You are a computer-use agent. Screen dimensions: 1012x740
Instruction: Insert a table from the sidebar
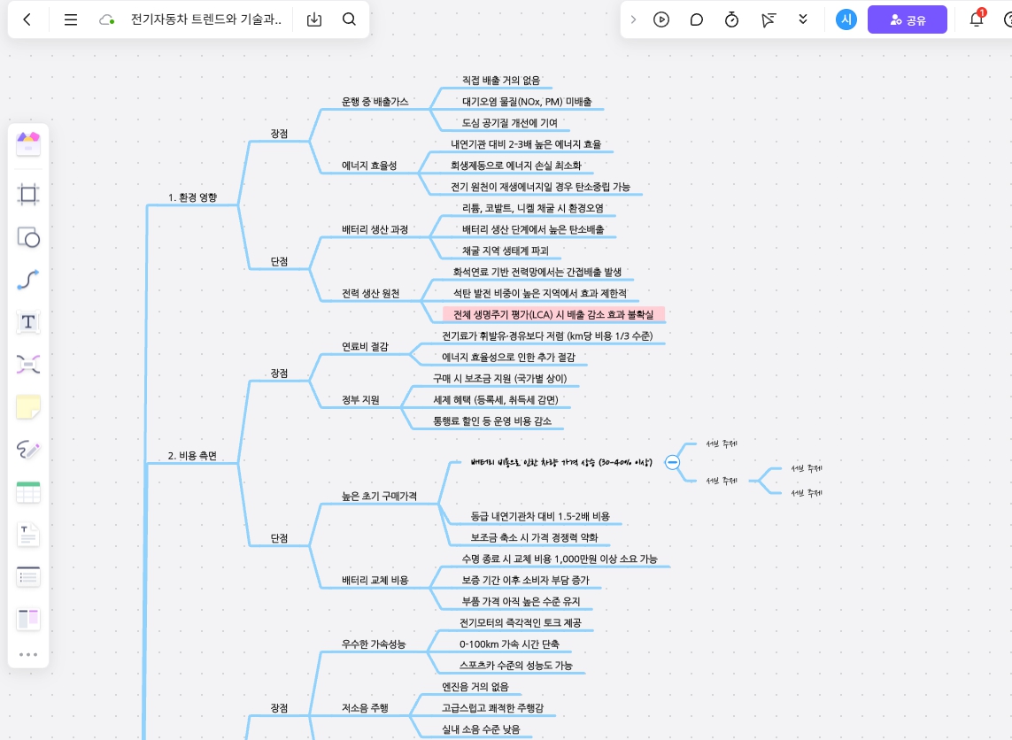(28, 492)
